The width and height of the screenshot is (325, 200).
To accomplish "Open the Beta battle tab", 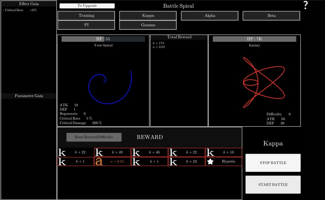I will pos(271,16).
